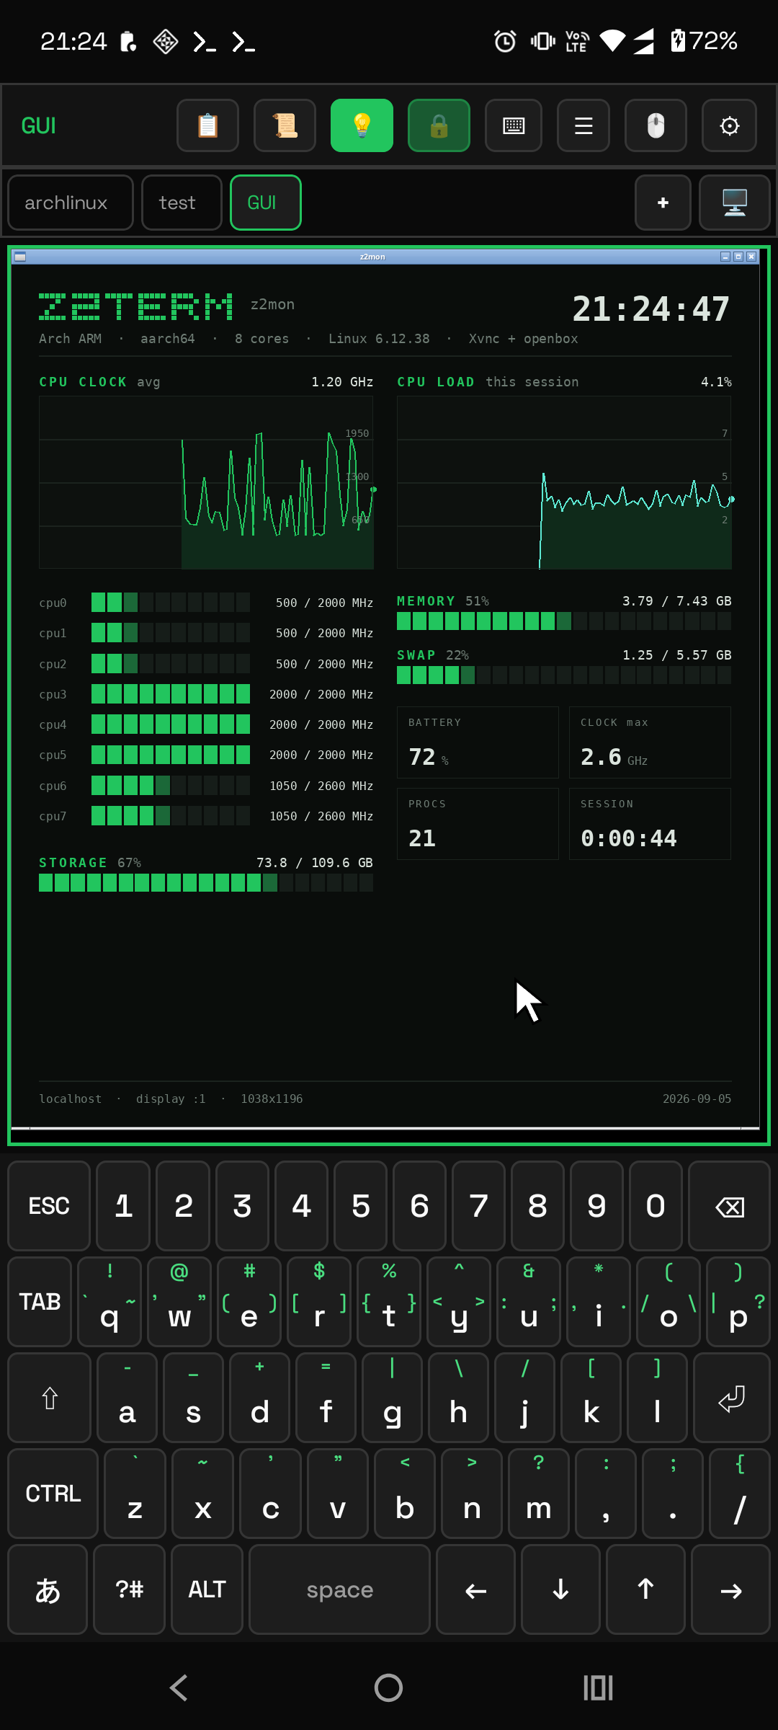Toggle the mouse mode icon
The width and height of the screenshot is (778, 1730).
click(656, 125)
